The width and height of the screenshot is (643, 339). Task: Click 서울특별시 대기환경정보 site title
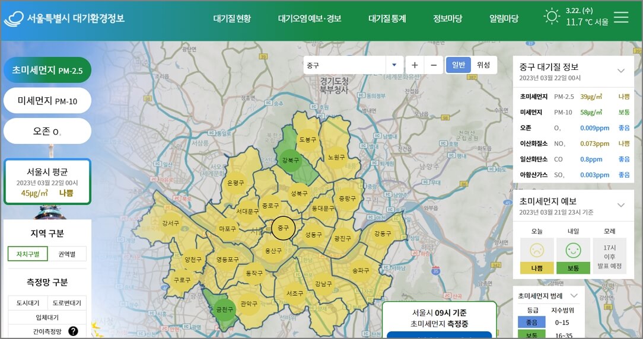75,18
